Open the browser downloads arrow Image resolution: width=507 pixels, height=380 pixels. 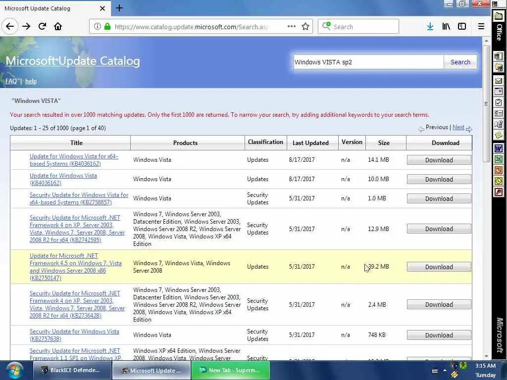[430, 27]
